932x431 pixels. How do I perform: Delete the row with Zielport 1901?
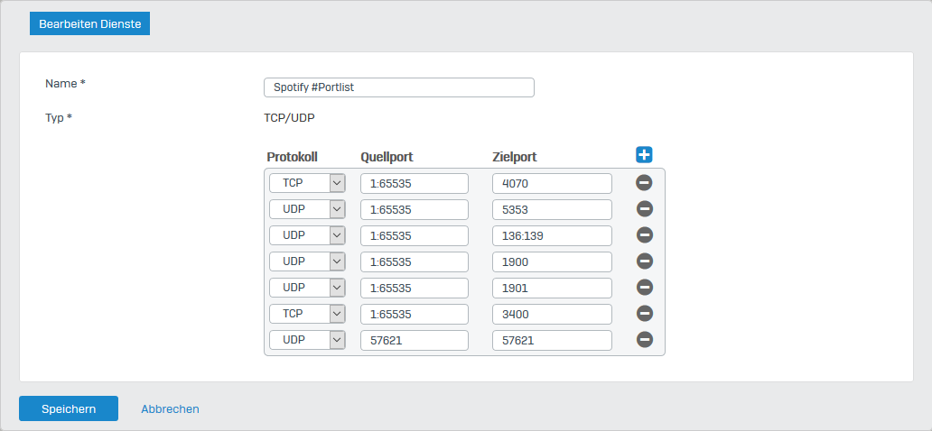644,288
